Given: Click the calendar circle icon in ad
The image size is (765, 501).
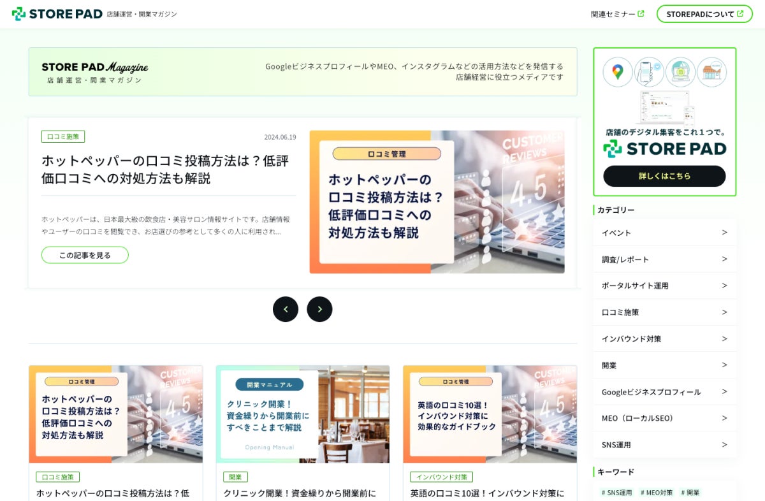Looking at the screenshot, I should coord(680,72).
